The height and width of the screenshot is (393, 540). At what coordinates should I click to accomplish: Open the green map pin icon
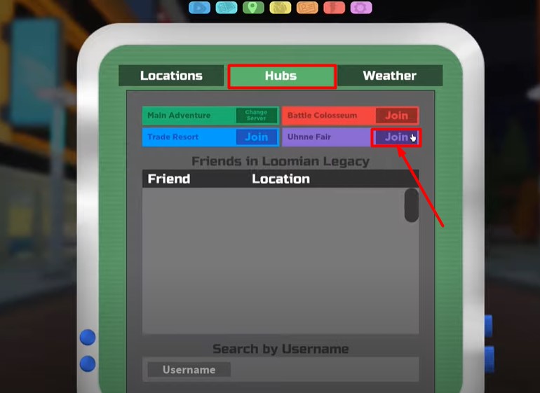[253, 8]
